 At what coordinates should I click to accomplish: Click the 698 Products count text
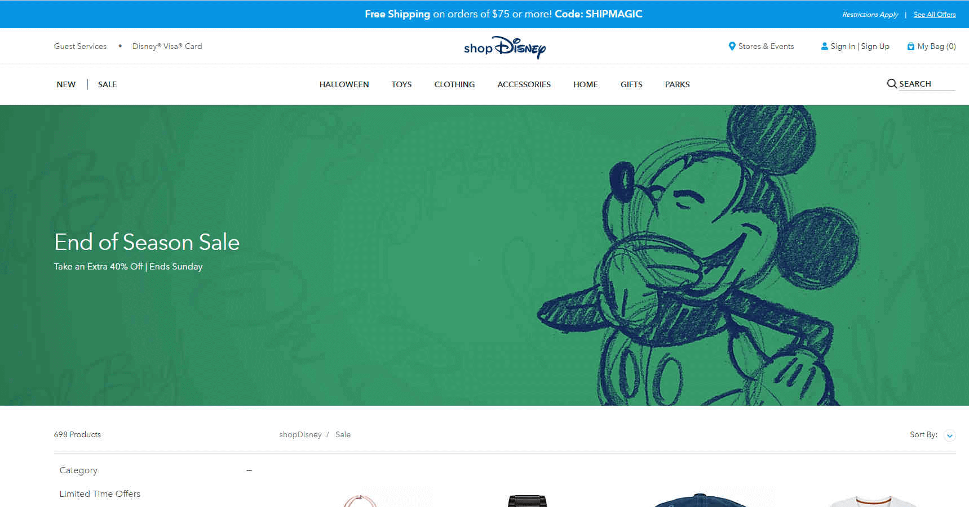pyautogui.click(x=77, y=434)
